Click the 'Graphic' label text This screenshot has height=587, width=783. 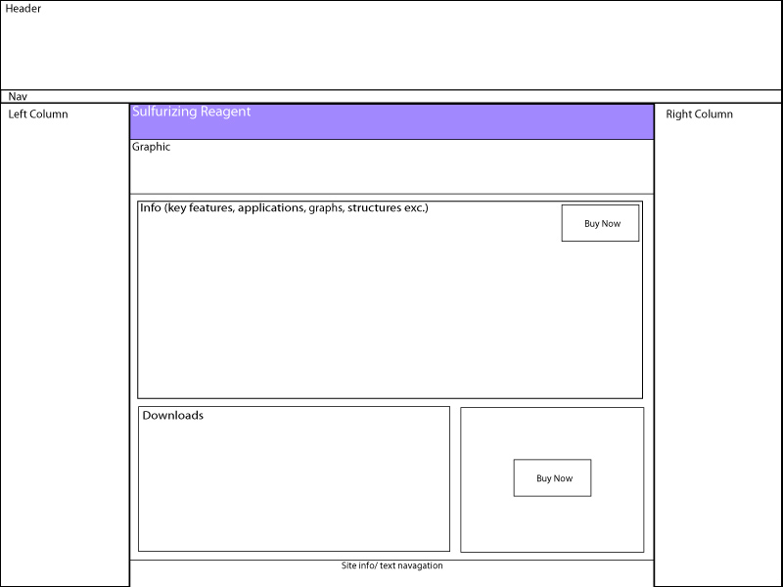151,148
